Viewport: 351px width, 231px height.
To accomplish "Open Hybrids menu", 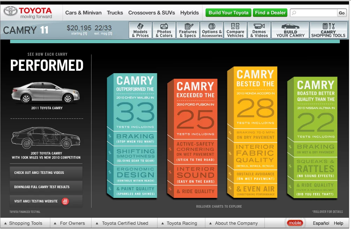I will (x=189, y=13).
